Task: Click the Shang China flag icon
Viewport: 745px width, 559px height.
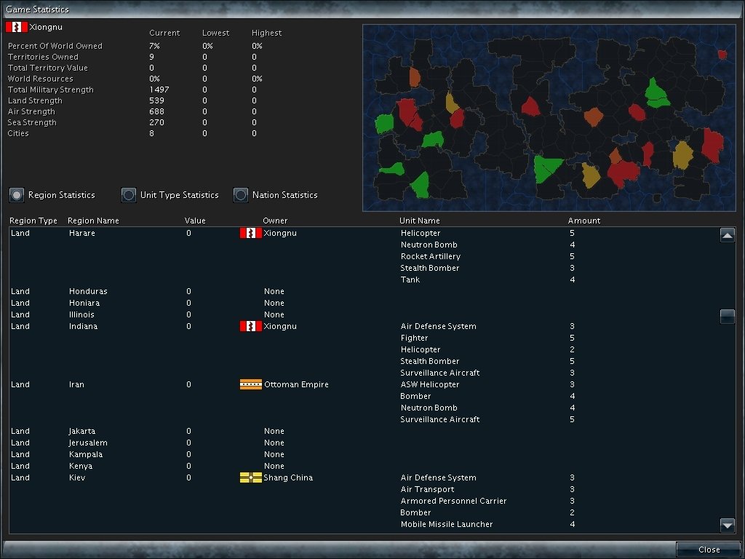Action: 250,477
